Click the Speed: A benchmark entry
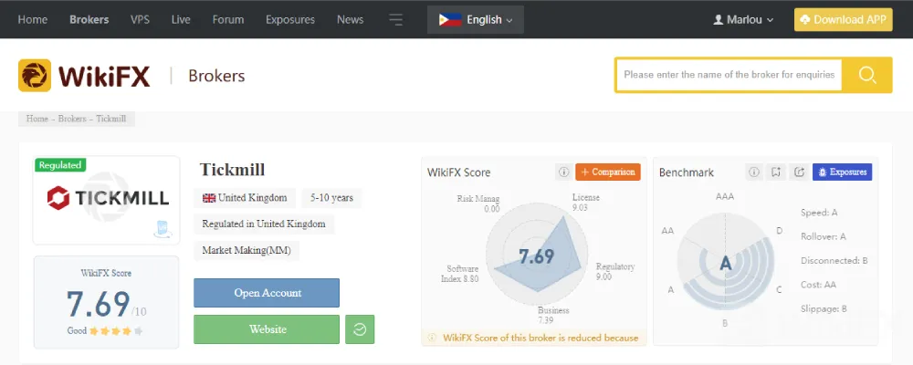 coord(819,213)
